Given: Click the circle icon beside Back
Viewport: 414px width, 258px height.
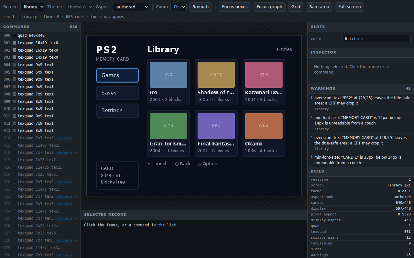Looking at the screenshot, I should click(177, 164).
